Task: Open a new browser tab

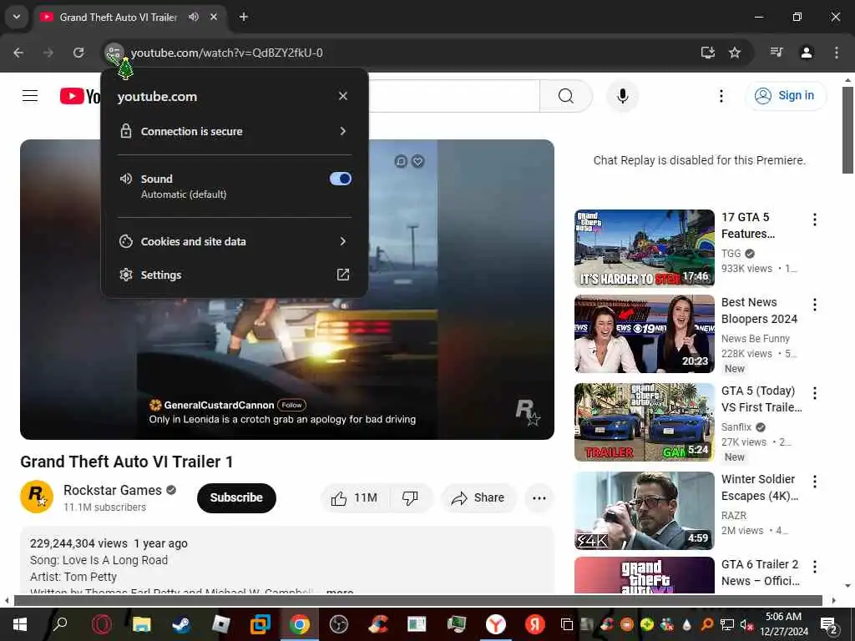Action: (244, 17)
